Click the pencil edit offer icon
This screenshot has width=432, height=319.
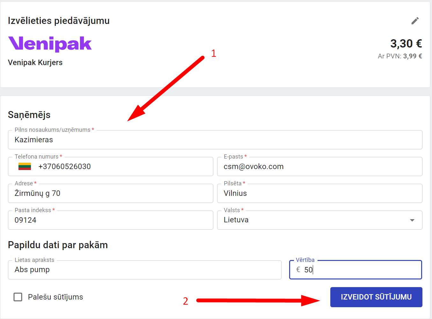coord(415,21)
